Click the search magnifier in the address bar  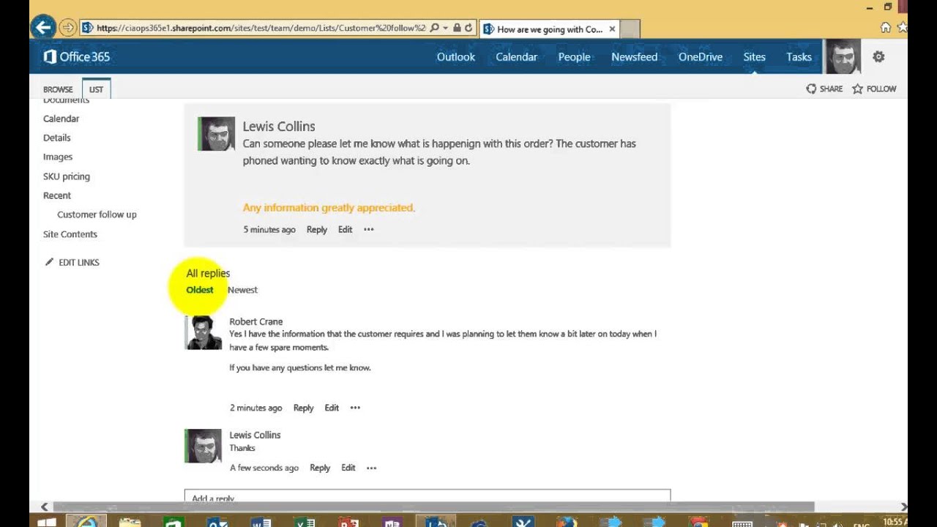tap(434, 29)
